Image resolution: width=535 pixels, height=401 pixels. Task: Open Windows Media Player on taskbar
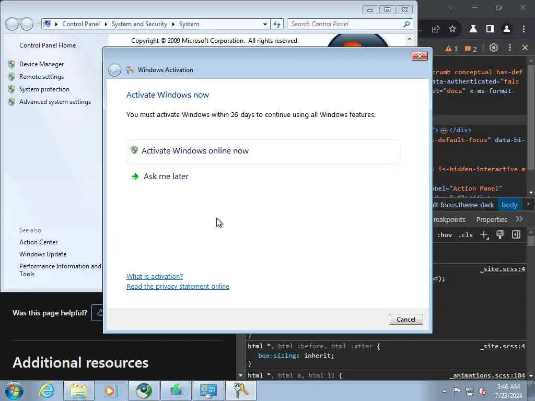click(x=111, y=391)
